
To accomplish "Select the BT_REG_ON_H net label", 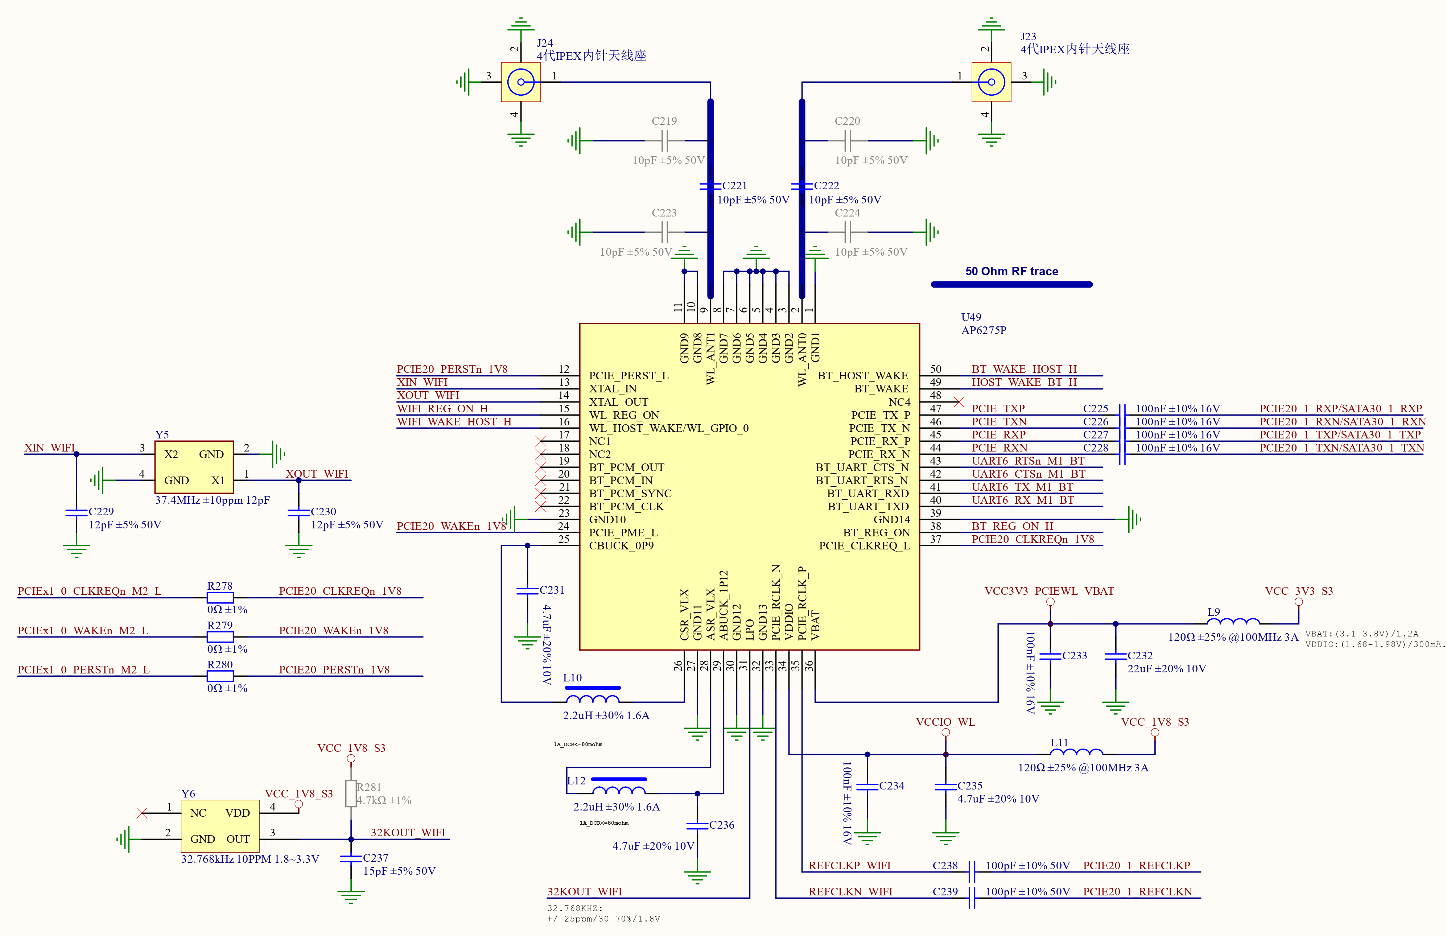I will (x=1012, y=526).
